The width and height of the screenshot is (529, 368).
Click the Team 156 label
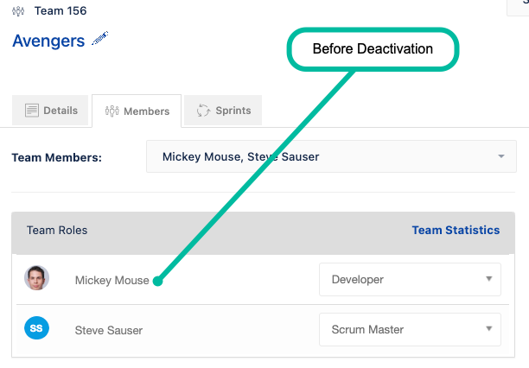[x=61, y=10]
